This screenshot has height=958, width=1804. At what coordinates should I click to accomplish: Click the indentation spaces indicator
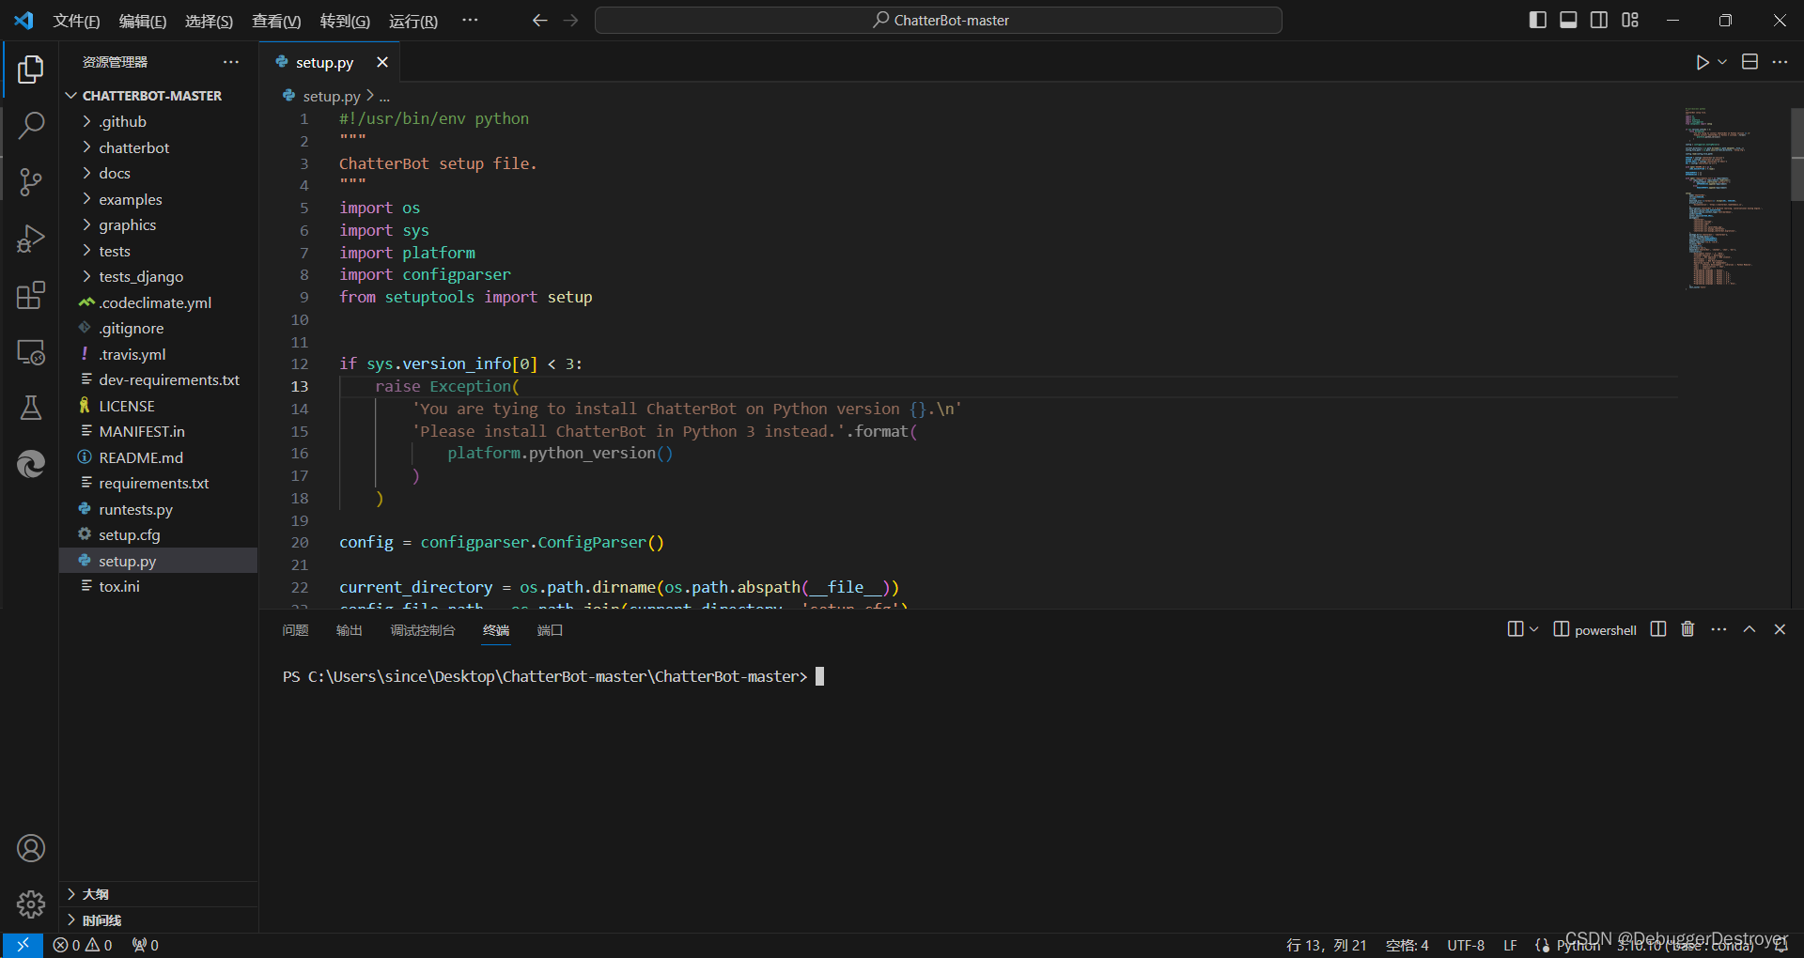coord(1407,945)
